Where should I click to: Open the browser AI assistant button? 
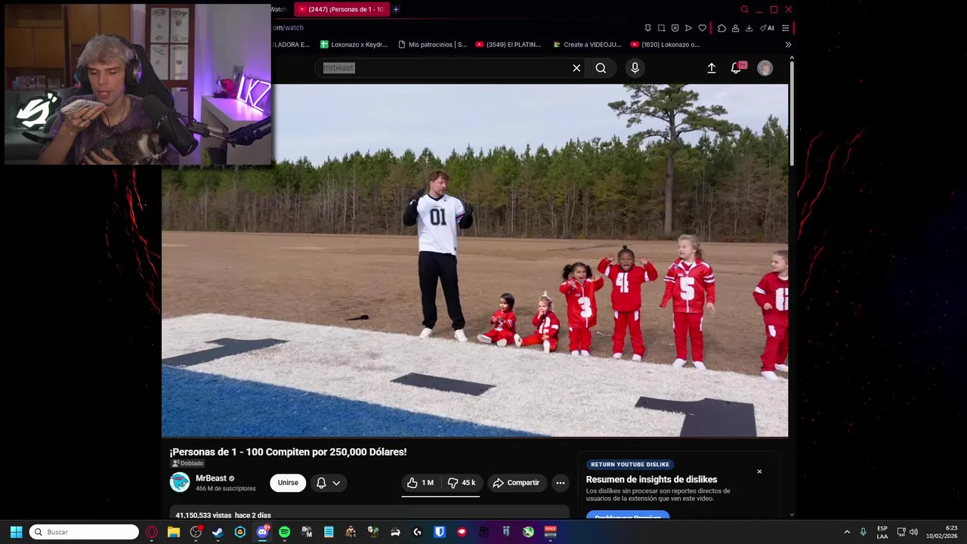pyautogui.click(x=767, y=28)
